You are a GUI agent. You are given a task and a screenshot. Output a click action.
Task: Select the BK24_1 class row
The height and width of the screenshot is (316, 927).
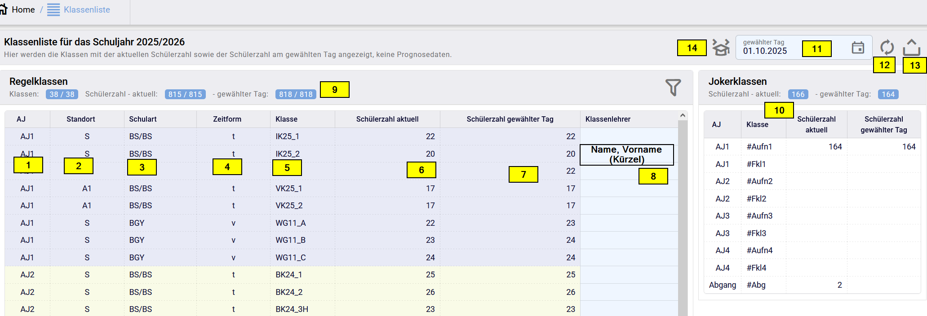[288, 275]
